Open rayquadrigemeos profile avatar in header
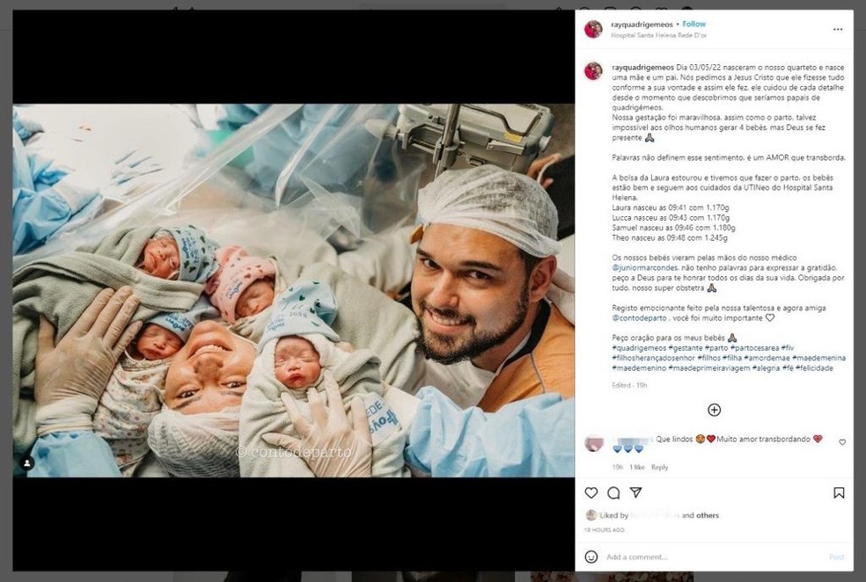The width and height of the screenshot is (866, 582). (593, 29)
